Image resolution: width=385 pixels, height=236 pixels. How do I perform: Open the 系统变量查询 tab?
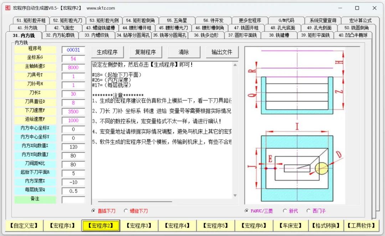tap(323, 21)
